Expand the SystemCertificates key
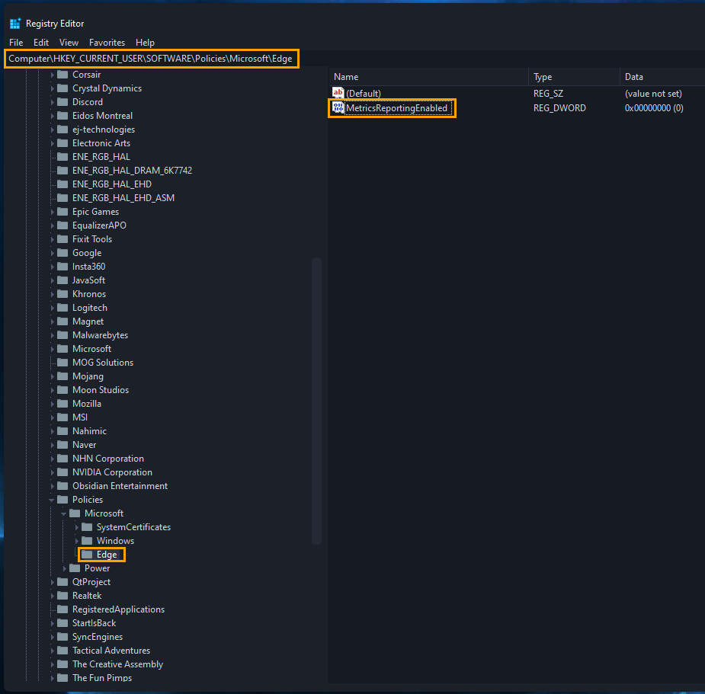Image resolution: width=705 pixels, height=694 pixels. (x=76, y=527)
